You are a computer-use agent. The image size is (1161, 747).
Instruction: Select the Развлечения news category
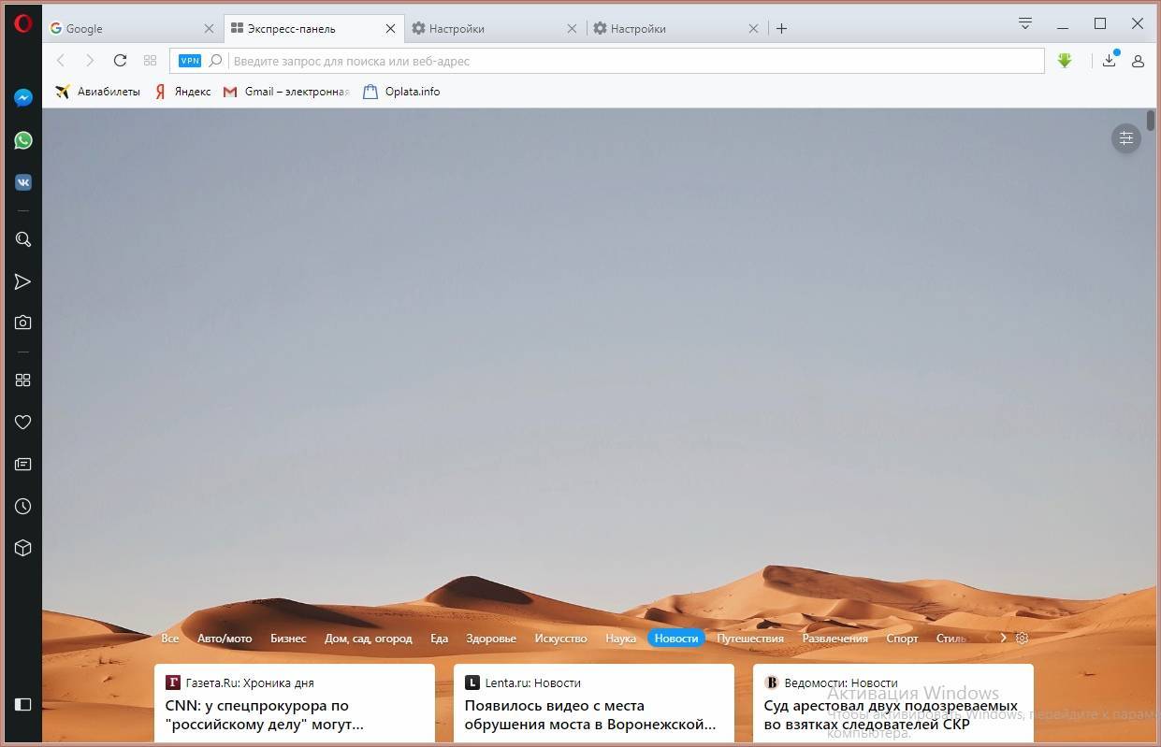835,639
